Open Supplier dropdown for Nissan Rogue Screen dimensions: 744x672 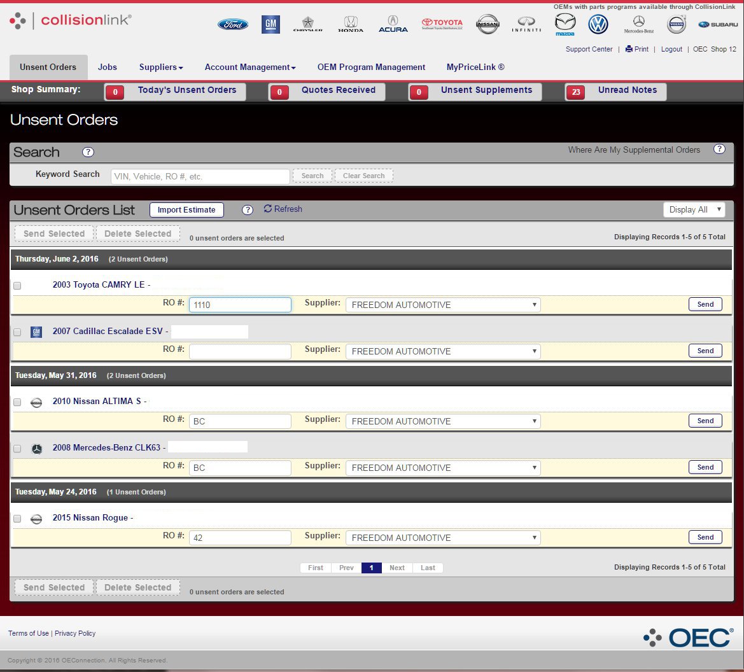pyautogui.click(x=443, y=538)
